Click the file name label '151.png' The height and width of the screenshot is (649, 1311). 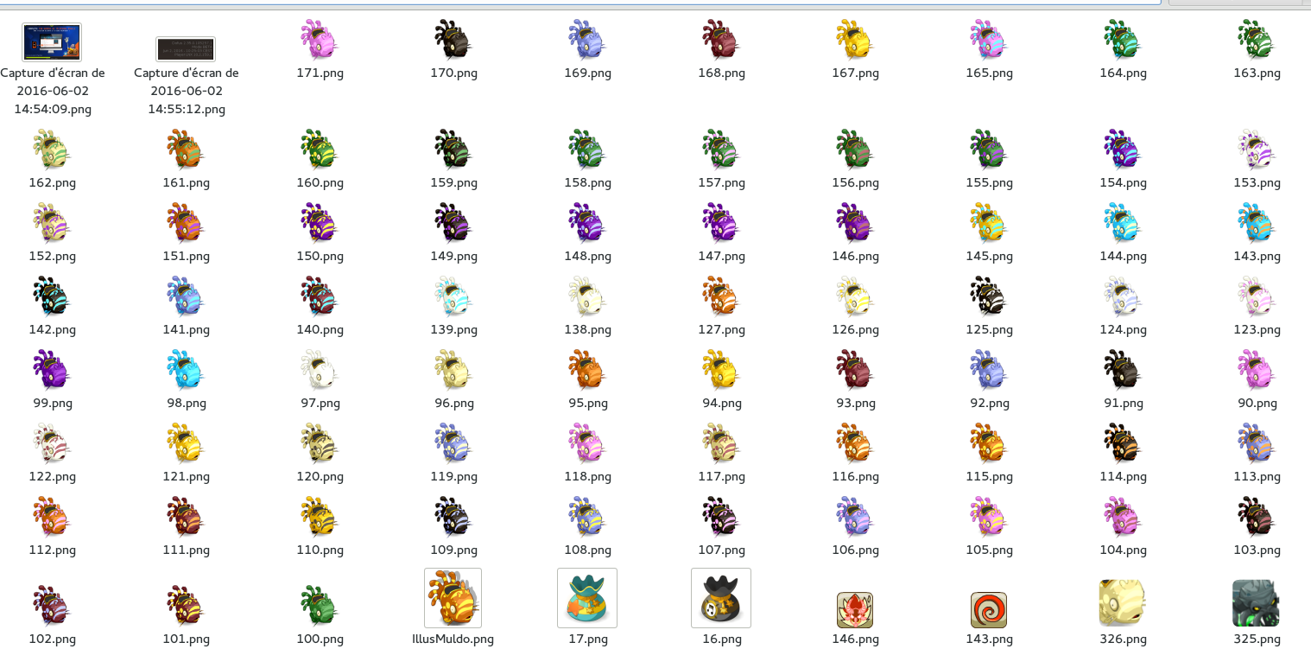(186, 256)
